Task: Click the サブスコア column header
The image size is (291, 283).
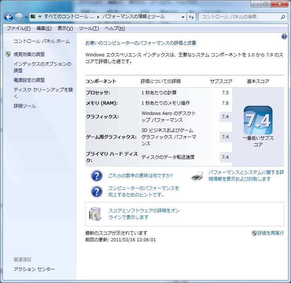Action: click(x=221, y=81)
